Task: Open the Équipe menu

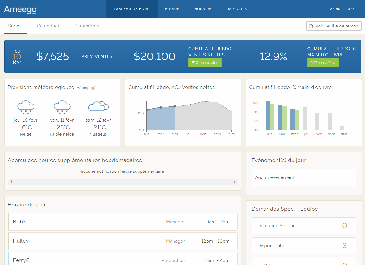Action: [172, 9]
